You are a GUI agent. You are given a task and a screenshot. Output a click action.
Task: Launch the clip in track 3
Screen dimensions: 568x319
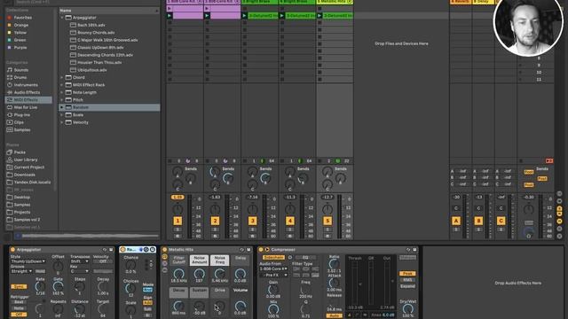tap(245, 16)
